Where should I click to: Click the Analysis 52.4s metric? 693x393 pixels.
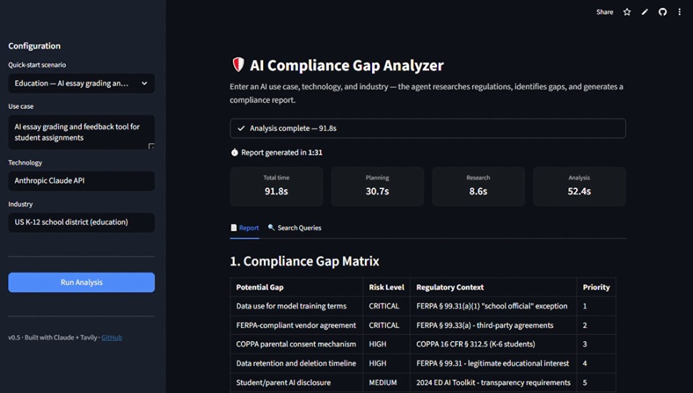(x=579, y=186)
